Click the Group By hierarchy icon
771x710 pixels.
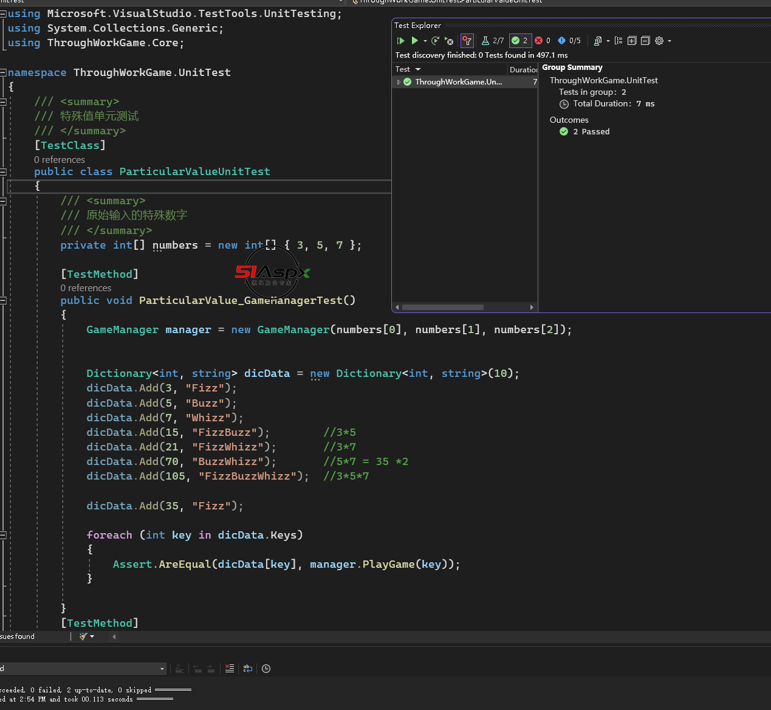coord(619,41)
